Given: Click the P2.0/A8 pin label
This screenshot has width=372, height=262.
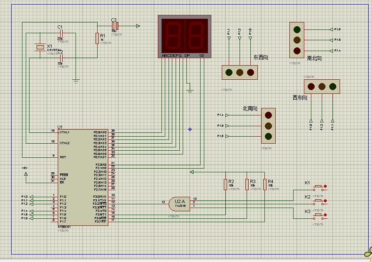Looking at the screenshot, I should click(x=101, y=165).
